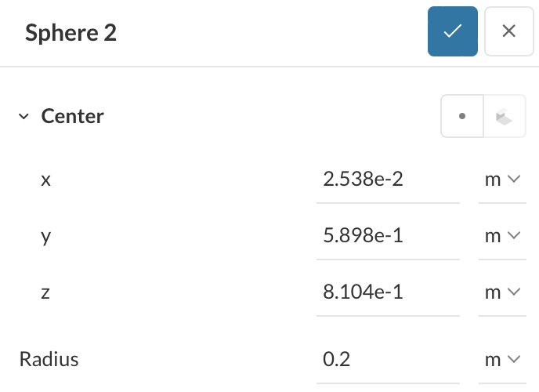The width and height of the screenshot is (539, 392).
Task: Click the geometry face picker icon beside Center
Action: click(504, 117)
